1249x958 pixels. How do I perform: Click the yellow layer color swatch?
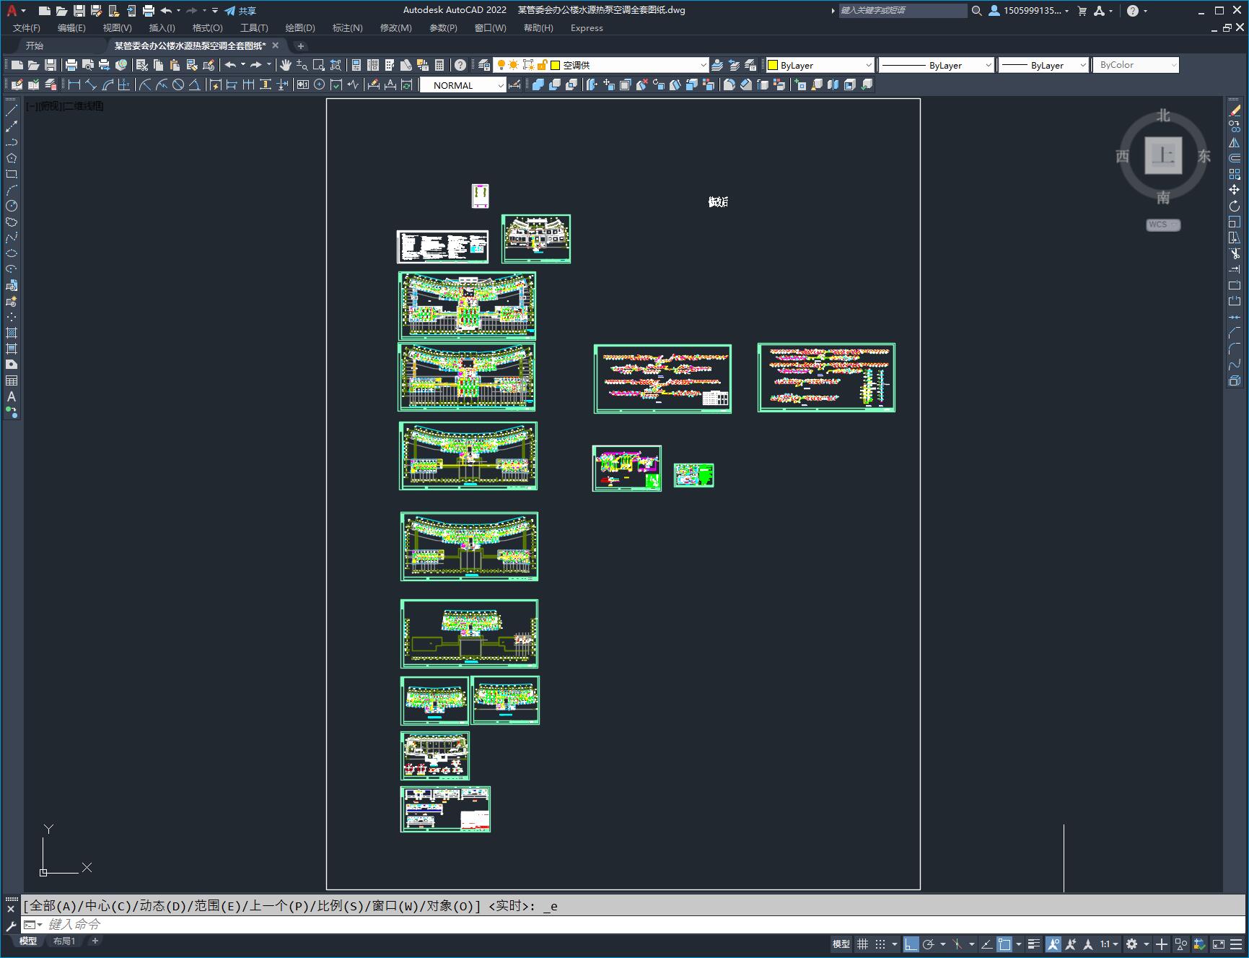556,65
